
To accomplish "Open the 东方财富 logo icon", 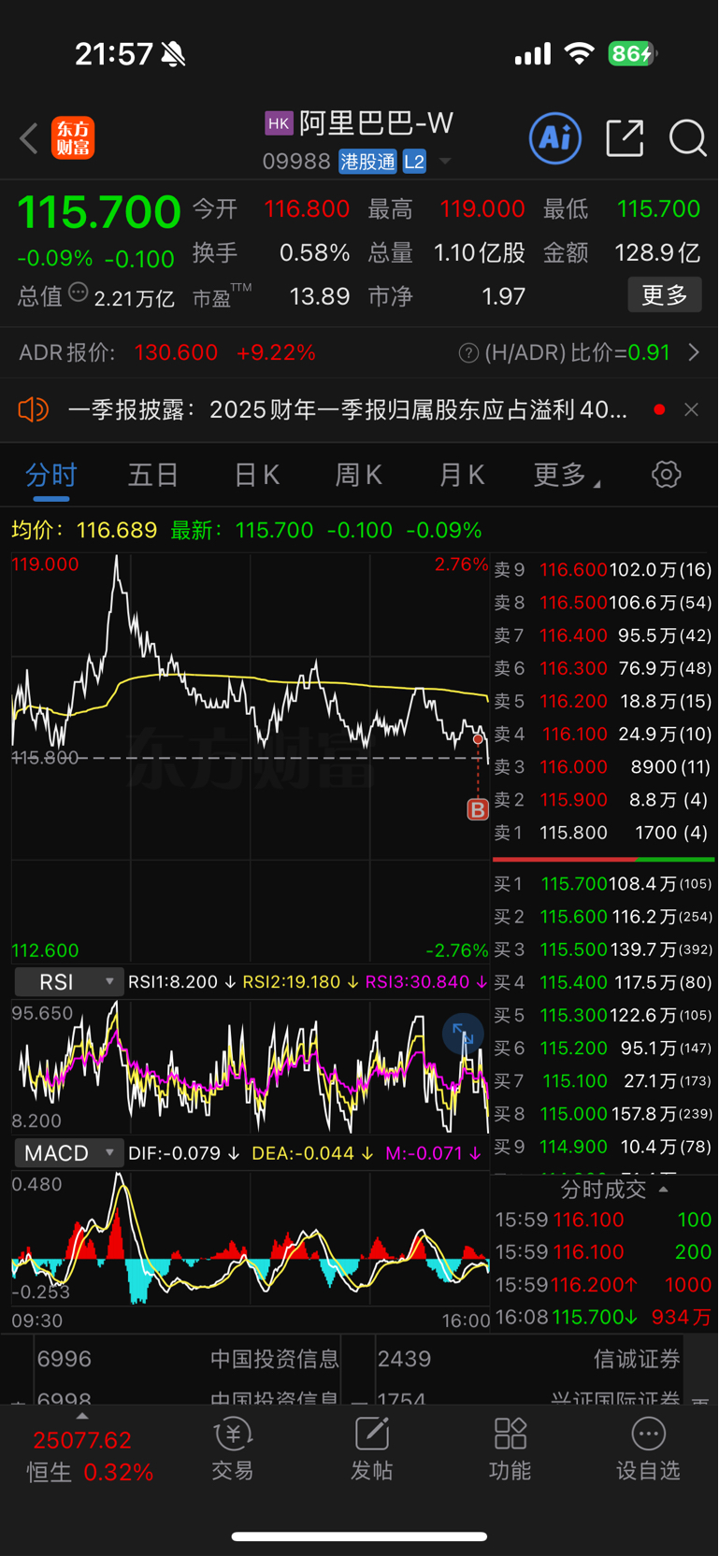I will point(73,138).
